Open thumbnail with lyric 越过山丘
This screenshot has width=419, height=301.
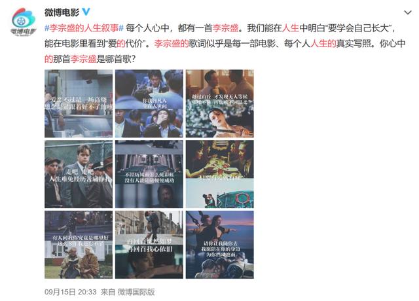click(220, 103)
